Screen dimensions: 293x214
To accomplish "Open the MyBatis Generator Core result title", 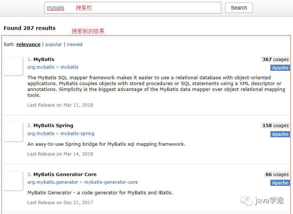I will tap(65, 175).
